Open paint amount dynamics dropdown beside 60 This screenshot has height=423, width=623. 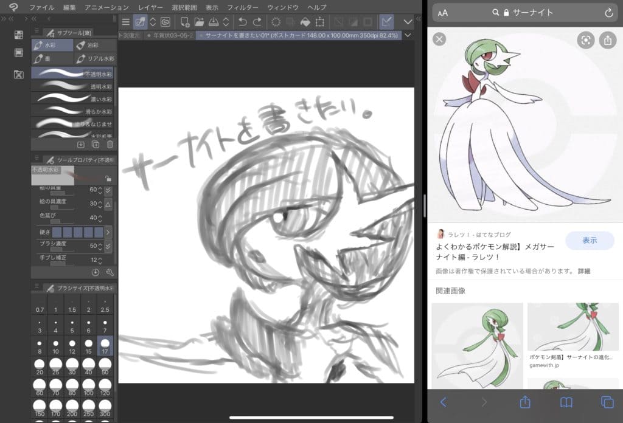(x=108, y=190)
